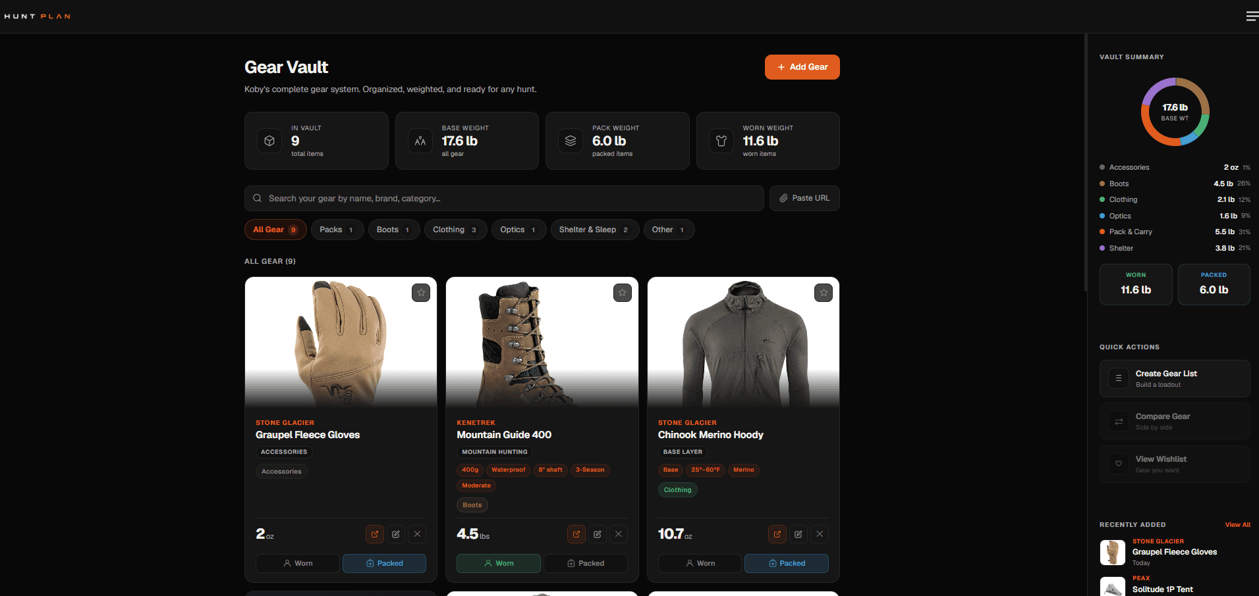The height and width of the screenshot is (596, 1259).
Task: Click the Accessories row in vault summary
Action: click(1175, 167)
